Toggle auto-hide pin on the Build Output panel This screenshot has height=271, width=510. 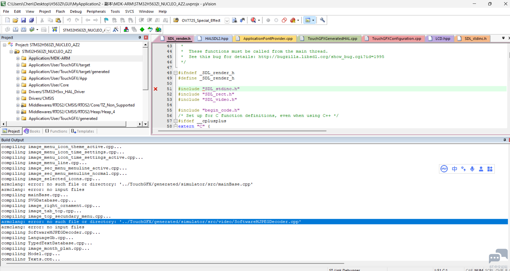click(x=505, y=140)
